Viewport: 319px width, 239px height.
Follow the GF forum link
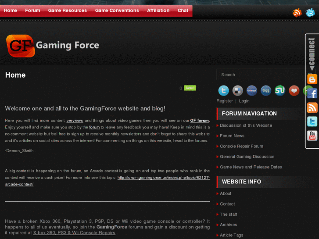pos(200,121)
